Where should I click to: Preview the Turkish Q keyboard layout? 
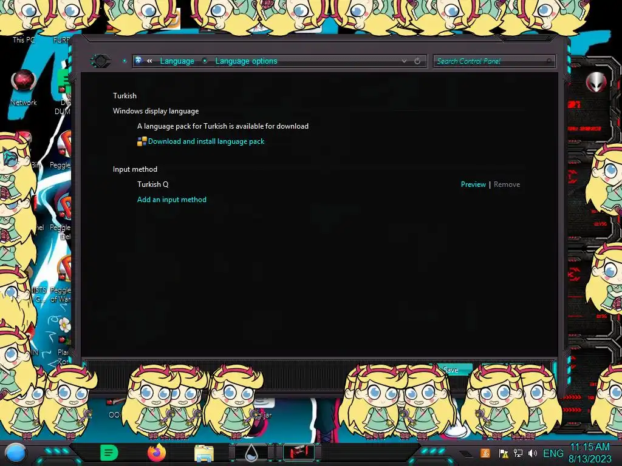coord(473,184)
